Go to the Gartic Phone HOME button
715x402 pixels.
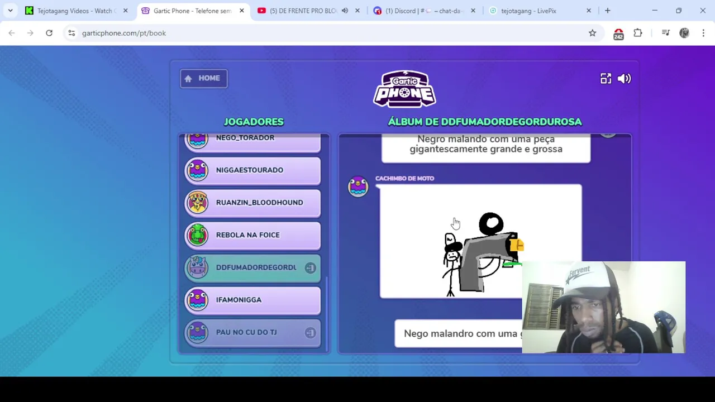(203, 78)
